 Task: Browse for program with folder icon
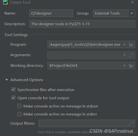click(x=131, y=45)
